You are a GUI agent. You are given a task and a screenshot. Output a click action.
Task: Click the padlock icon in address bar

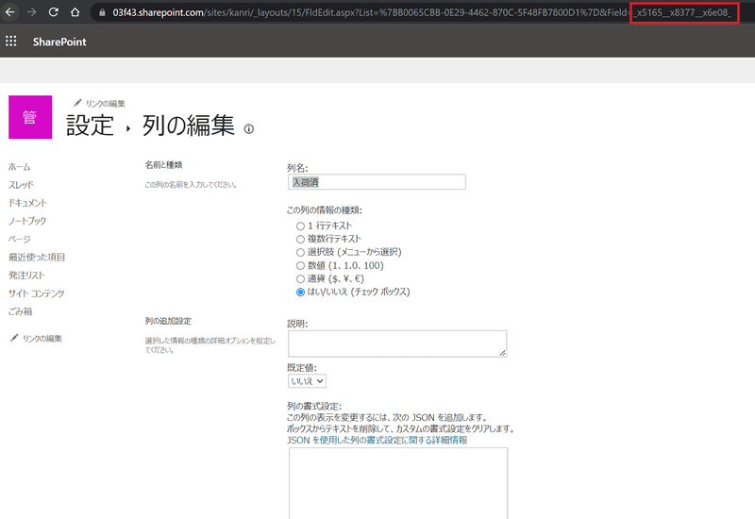(102, 13)
